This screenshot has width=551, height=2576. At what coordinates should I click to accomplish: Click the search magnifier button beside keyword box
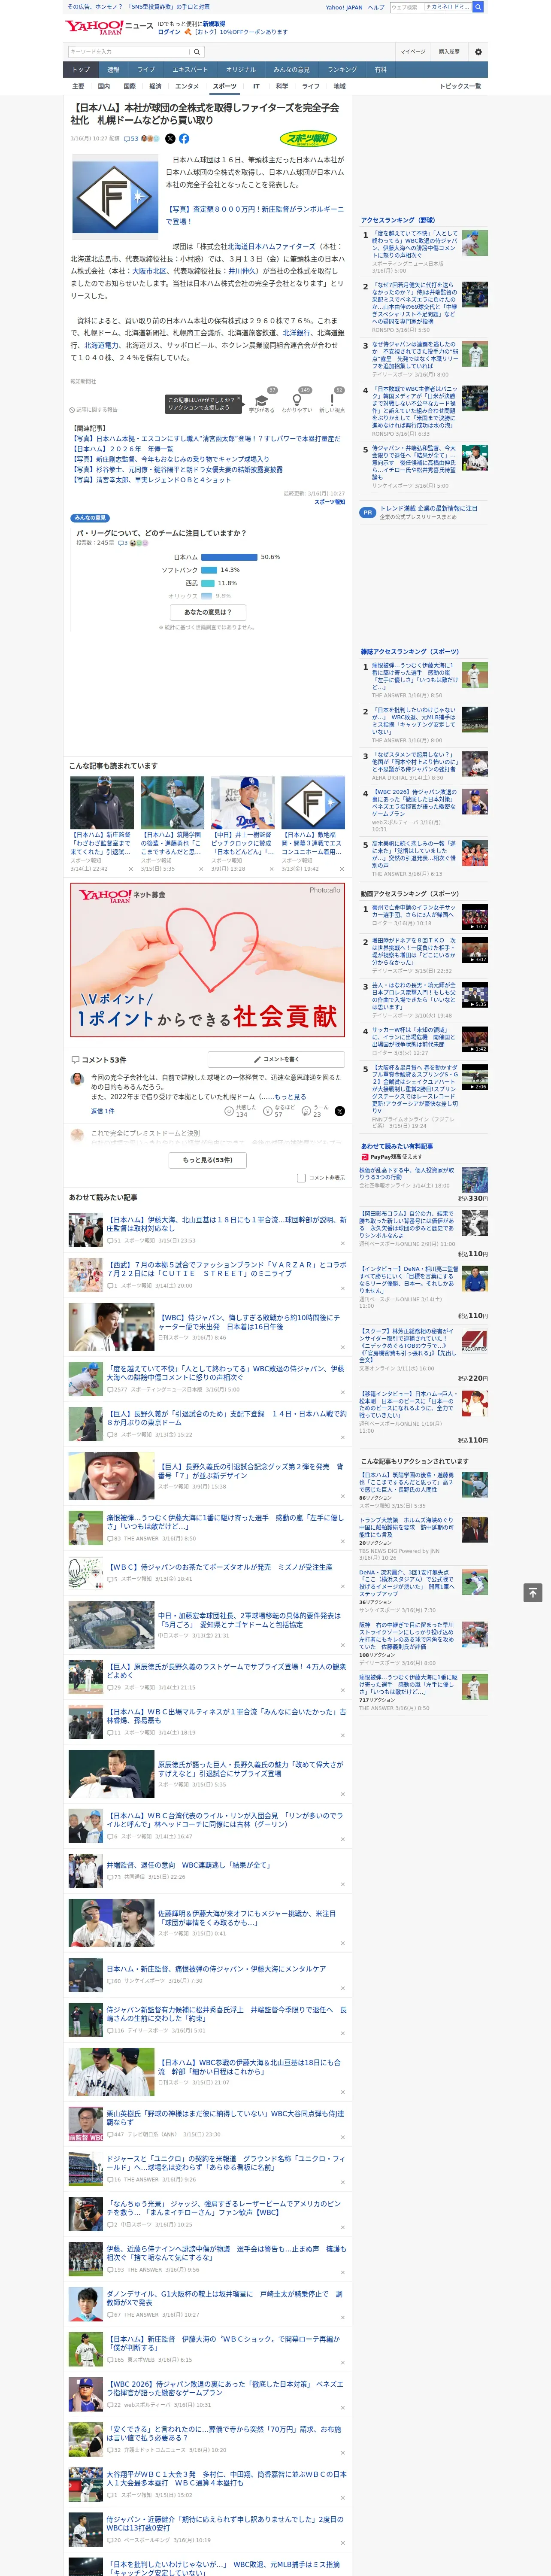(197, 51)
